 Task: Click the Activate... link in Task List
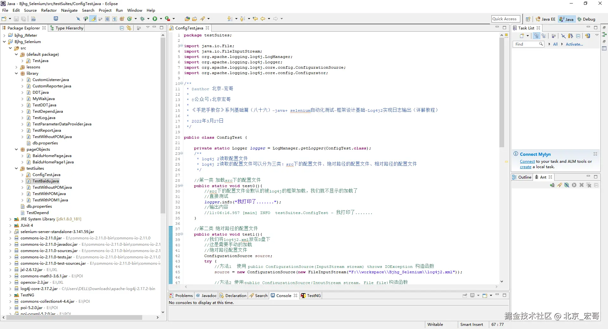pyautogui.click(x=574, y=44)
